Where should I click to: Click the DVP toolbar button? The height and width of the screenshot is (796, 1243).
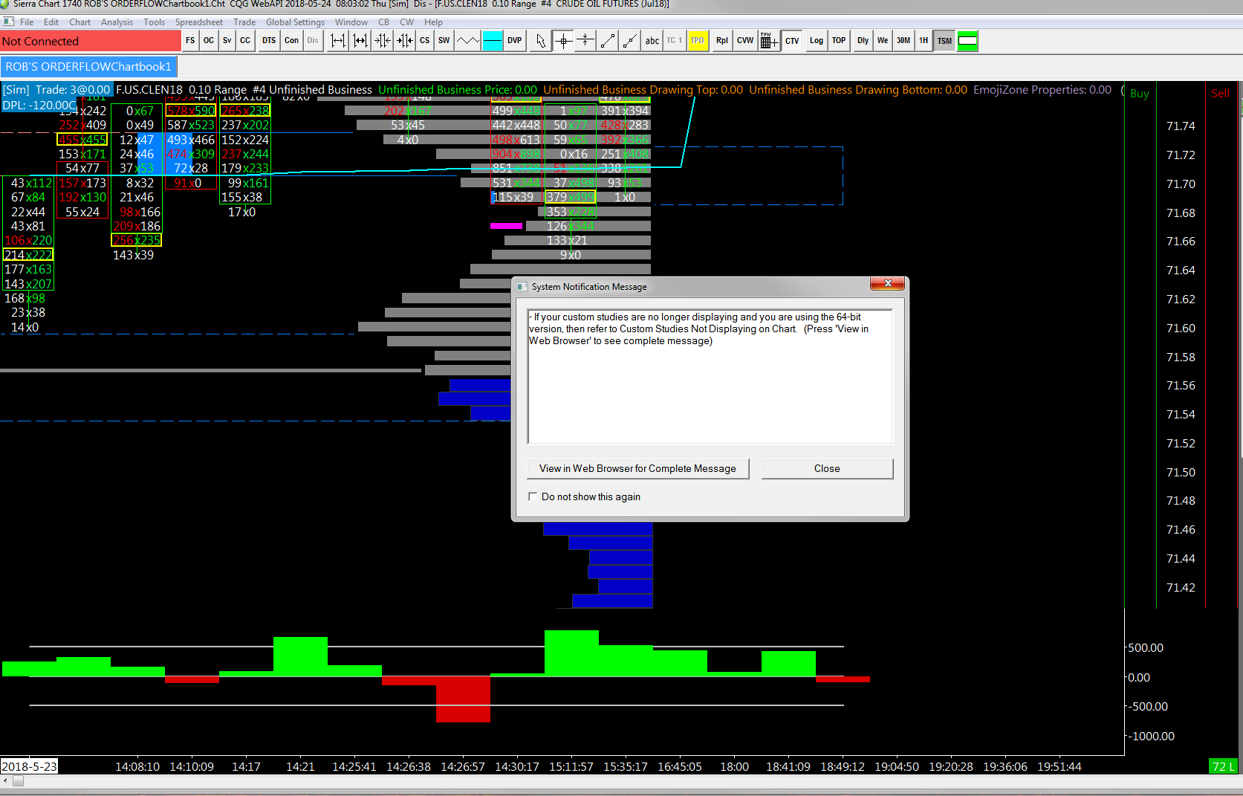(x=515, y=41)
